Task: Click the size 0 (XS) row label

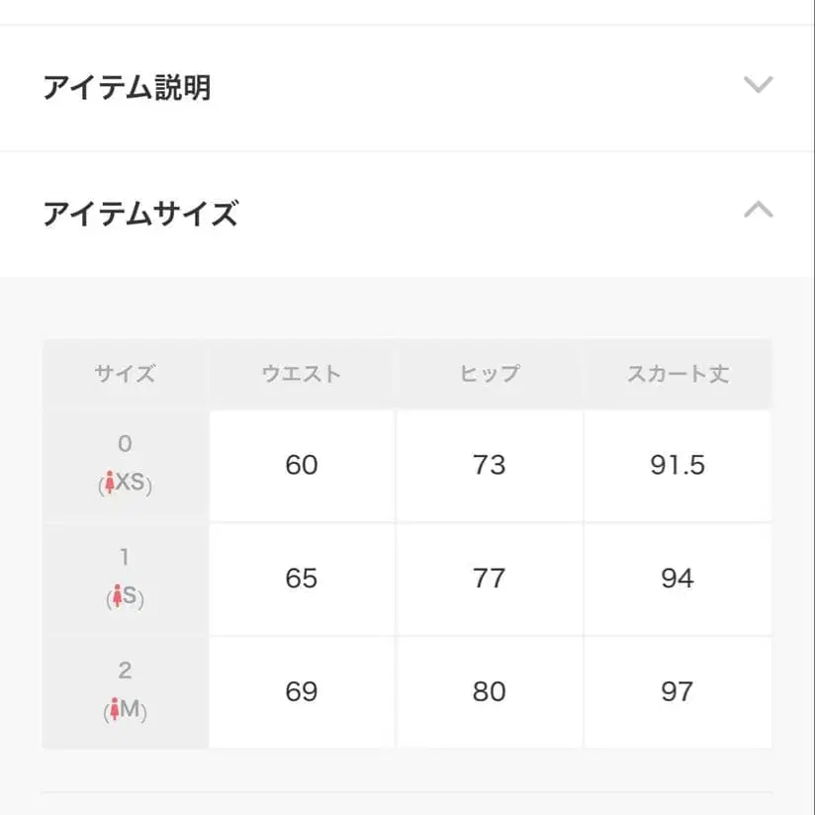Action: (x=125, y=464)
